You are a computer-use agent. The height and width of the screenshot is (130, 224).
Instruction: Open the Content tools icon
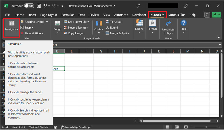tap(99, 26)
